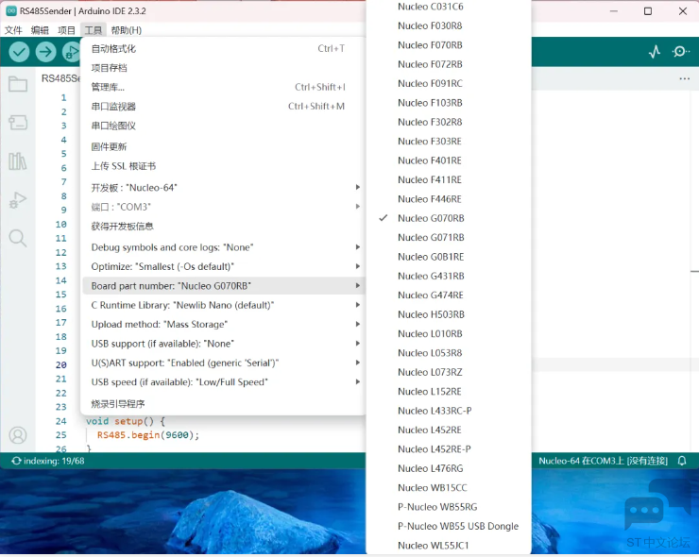Click the 工具 menu
The image size is (699, 557).
94,30
